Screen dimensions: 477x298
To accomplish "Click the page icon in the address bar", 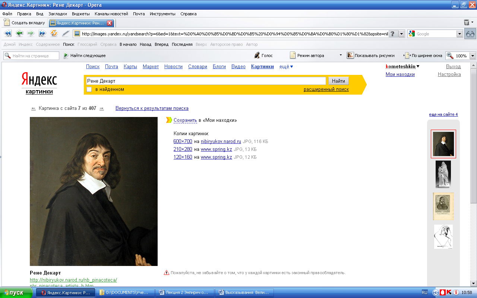I will (x=77, y=34).
